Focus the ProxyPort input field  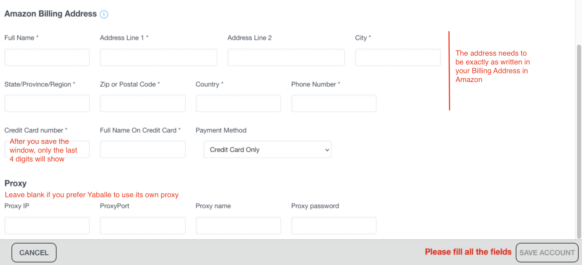coord(143,226)
